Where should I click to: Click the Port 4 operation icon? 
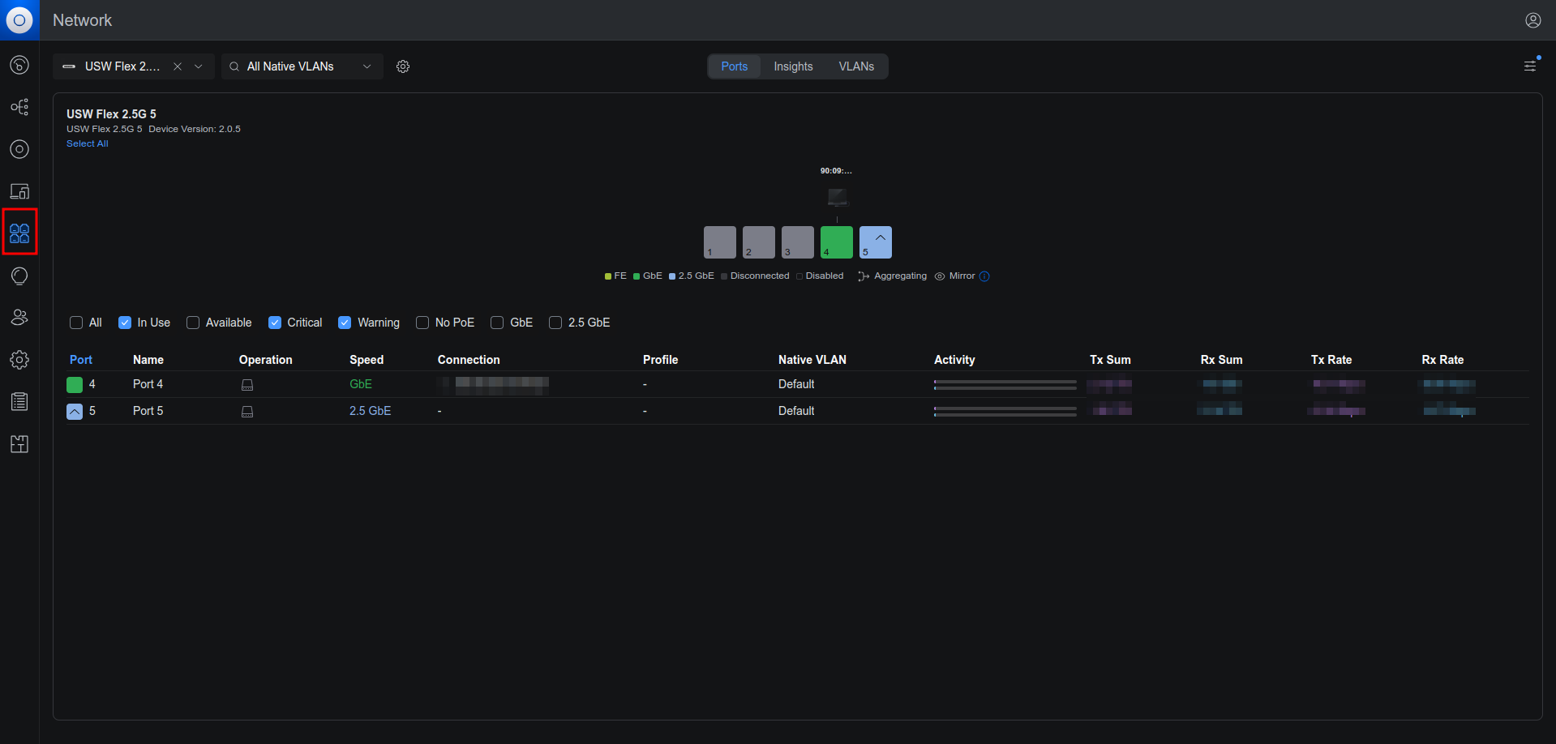pyautogui.click(x=247, y=385)
